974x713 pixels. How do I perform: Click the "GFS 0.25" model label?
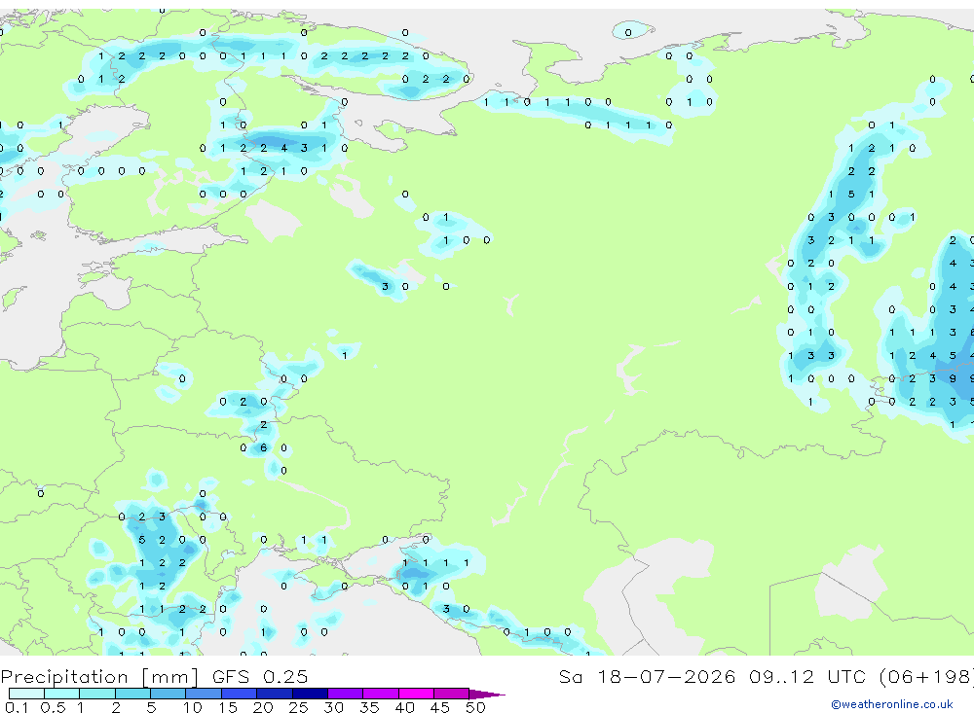coord(260,676)
